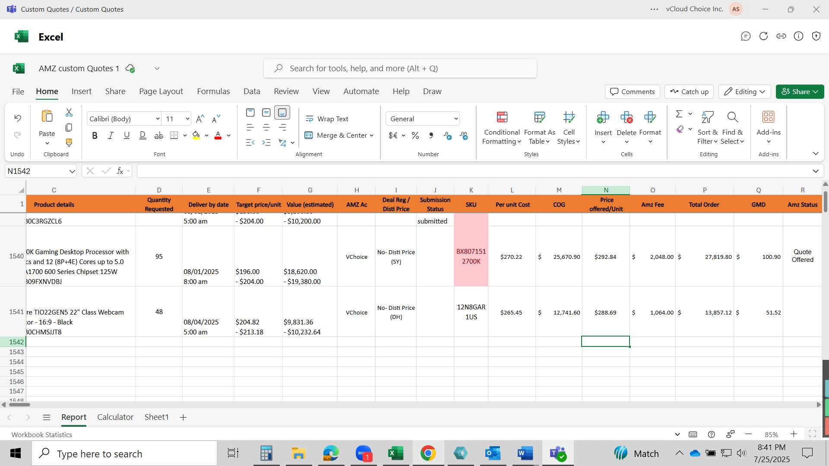The width and height of the screenshot is (829, 466).
Task: Open the font size dropdown
Action: (x=187, y=119)
